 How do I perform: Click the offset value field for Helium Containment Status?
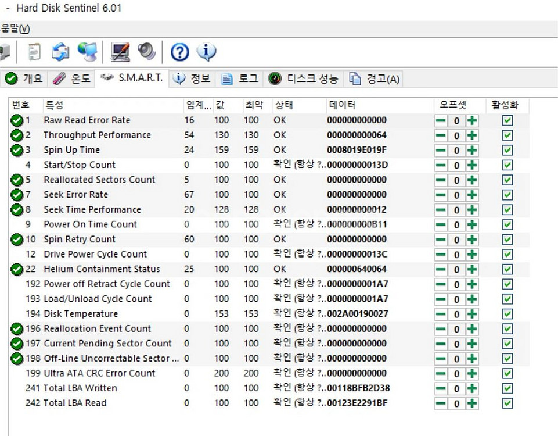point(456,270)
